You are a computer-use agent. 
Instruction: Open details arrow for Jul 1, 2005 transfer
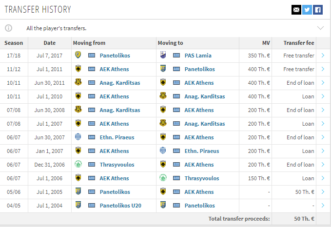pyautogui.click(x=323, y=192)
